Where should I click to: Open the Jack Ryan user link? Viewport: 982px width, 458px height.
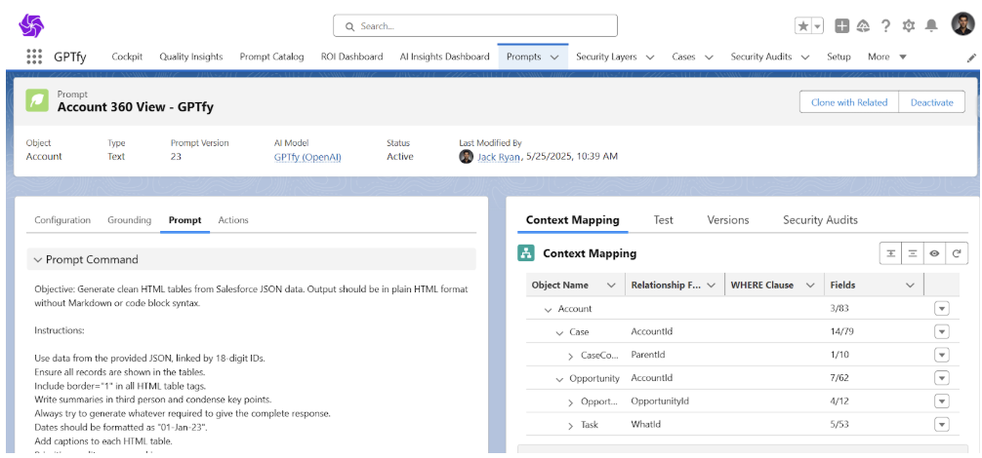click(x=499, y=157)
